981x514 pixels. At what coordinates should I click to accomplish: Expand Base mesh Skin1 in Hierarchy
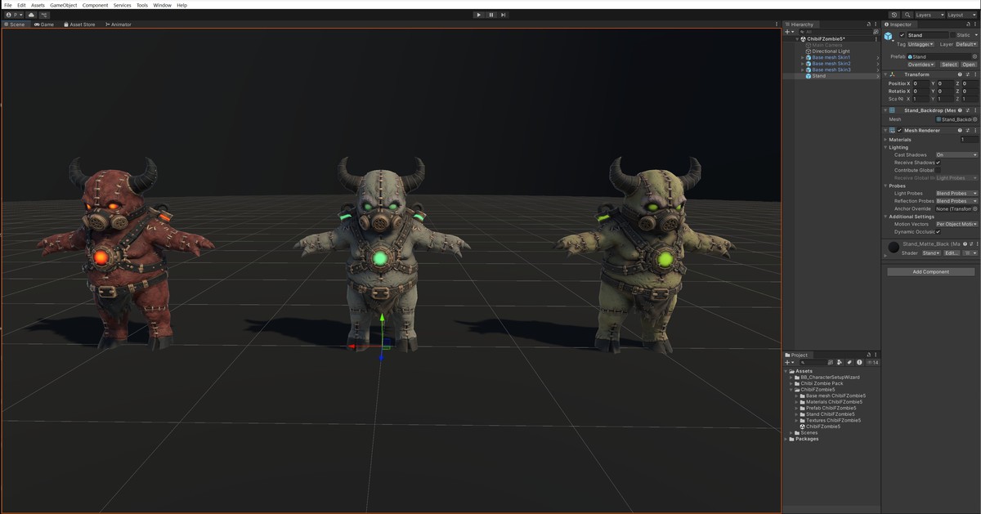[803, 57]
